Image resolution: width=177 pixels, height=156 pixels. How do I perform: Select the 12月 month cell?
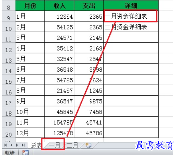click(30, 133)
